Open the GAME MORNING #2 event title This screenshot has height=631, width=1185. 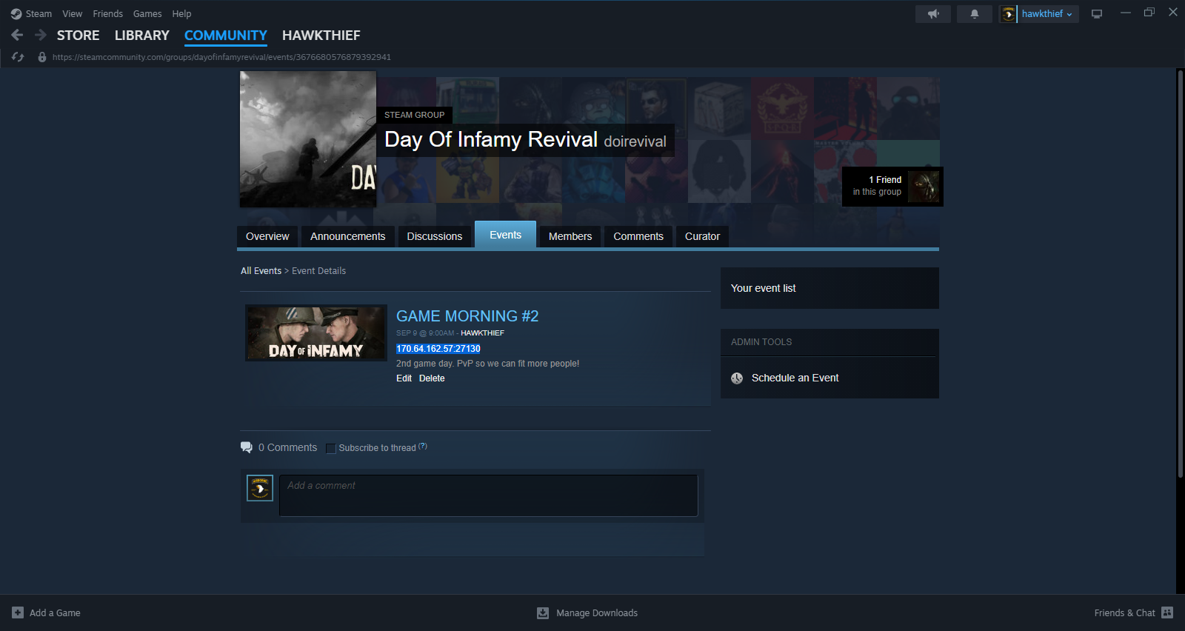click(x=467, y=316)
